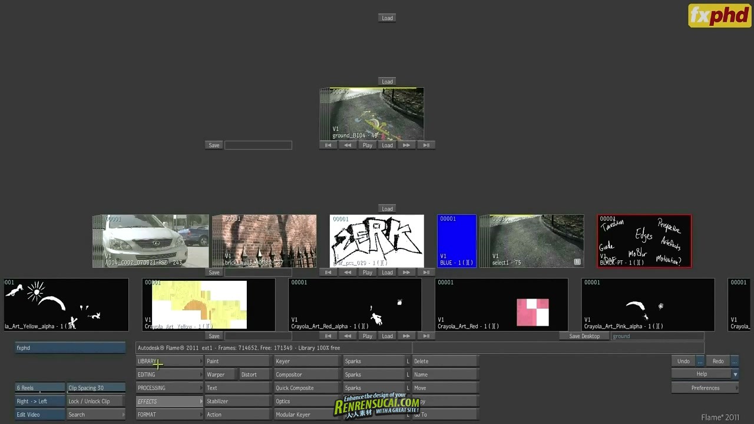Jump to last frame in ground_B104 reel
The image size is (754, 424).
pos(426,145)
